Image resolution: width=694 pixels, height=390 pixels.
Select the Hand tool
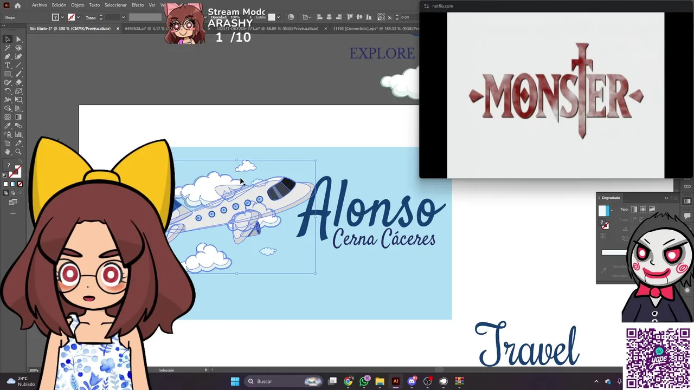[8, 152]
